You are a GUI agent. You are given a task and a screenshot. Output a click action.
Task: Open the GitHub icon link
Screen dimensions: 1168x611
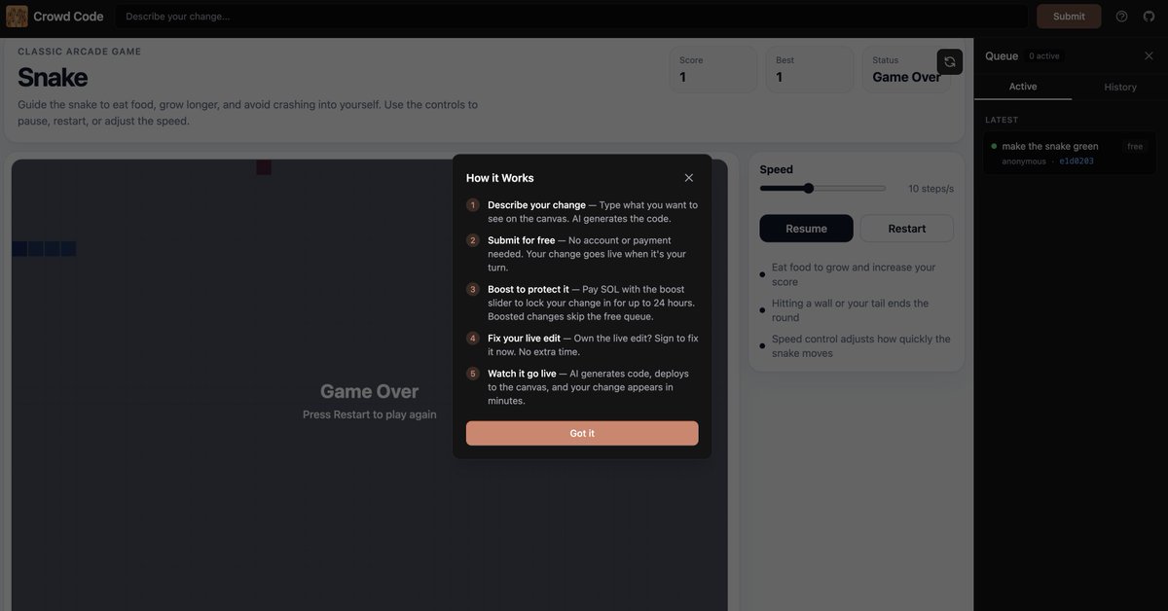click(1149, 17)
